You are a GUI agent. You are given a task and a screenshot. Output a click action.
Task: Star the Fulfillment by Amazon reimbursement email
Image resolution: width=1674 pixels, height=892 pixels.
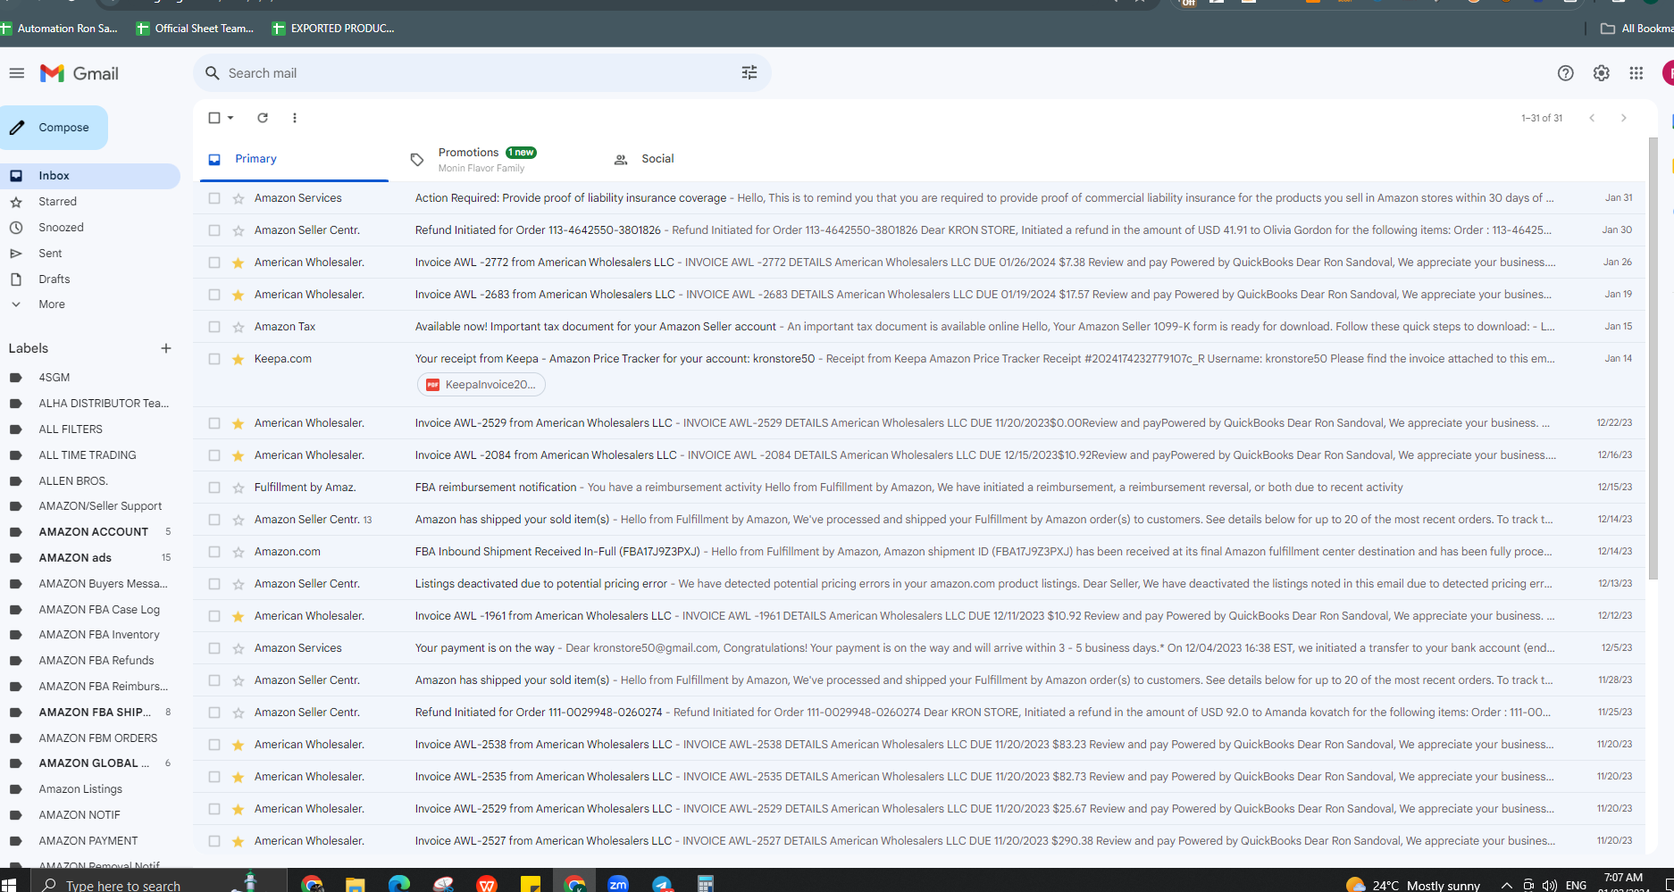coord(239,488)
